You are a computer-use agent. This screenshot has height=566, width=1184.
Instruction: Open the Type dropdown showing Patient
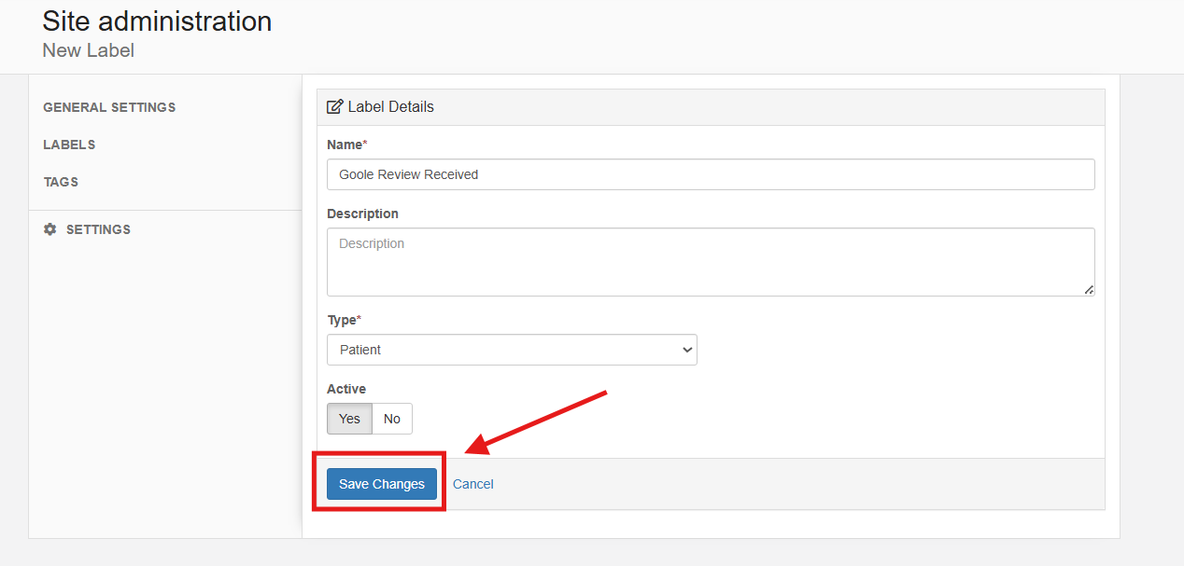[512, 350]
